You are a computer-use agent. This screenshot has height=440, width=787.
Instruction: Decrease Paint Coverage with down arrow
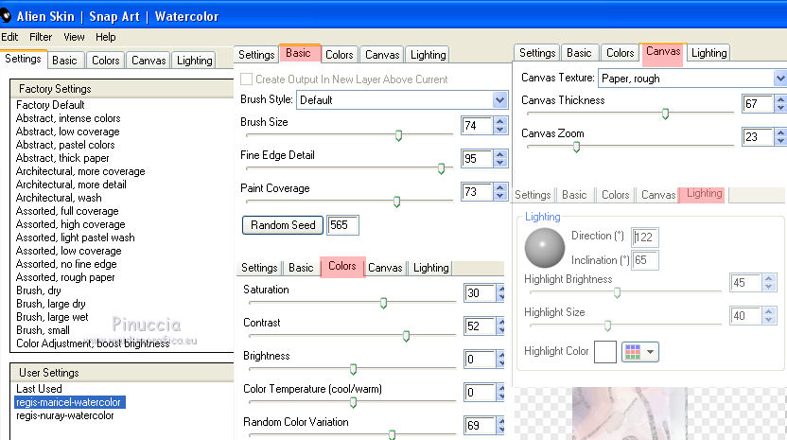499,197
